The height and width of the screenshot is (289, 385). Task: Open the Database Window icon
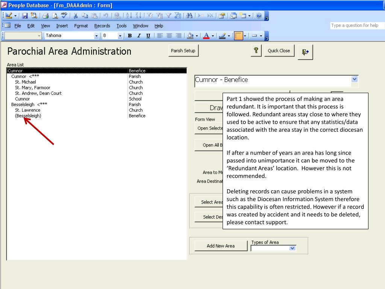click(x=233, y=16)
